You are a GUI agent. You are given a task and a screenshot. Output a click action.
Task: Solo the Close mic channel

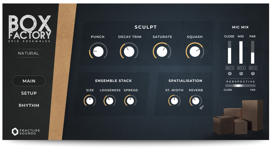pyautogui.click(x=232, y=68)
